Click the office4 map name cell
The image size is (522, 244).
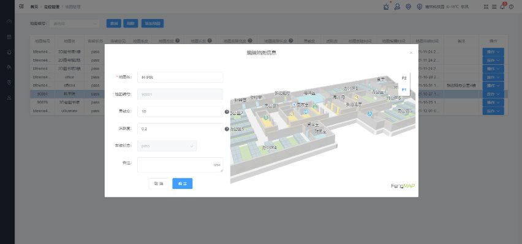point(69,86)
